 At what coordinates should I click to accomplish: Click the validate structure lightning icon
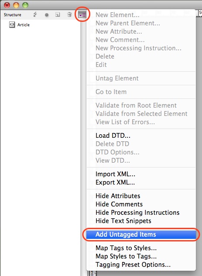point(35,14)
